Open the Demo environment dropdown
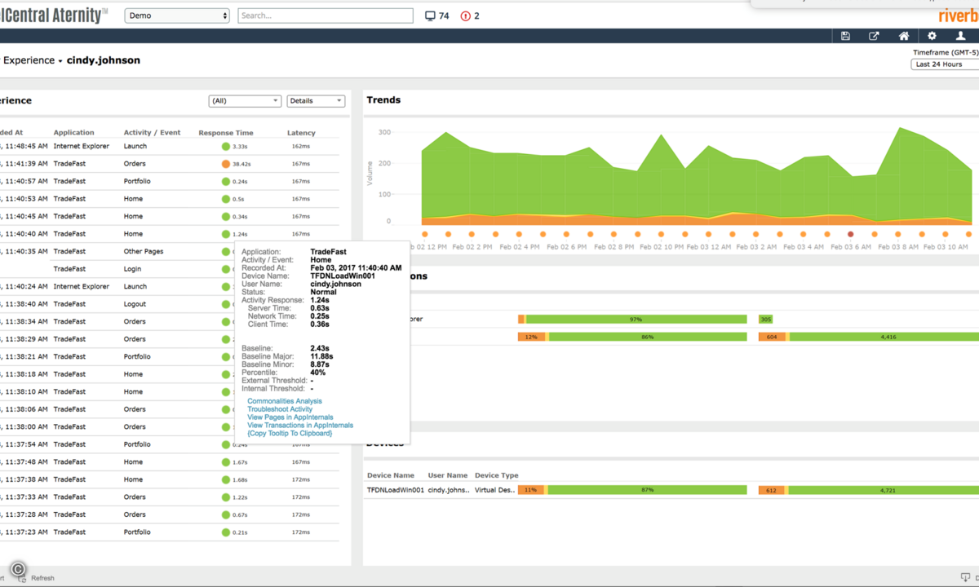Screen dimensions: 979x587 177,15
